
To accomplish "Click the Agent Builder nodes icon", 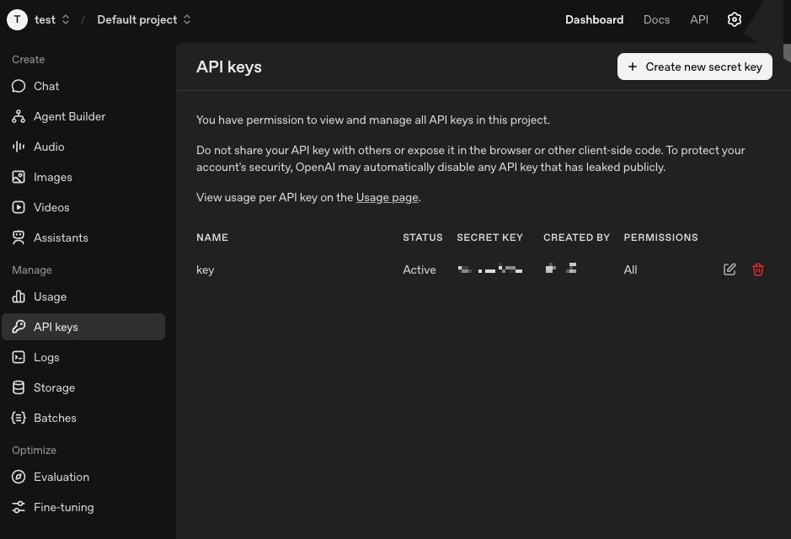I will (x=19, y=116).
